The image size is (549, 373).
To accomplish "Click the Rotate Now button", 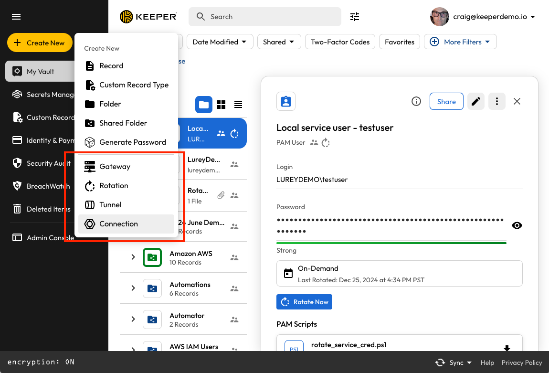I will point(304,302).
